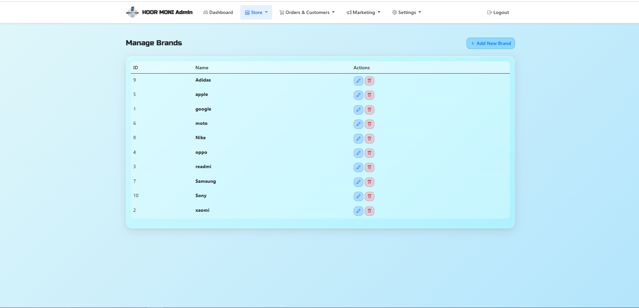This screenshot has width=639, height=308.
Task: Delete the xaomi brand
Action: [369, 211]
